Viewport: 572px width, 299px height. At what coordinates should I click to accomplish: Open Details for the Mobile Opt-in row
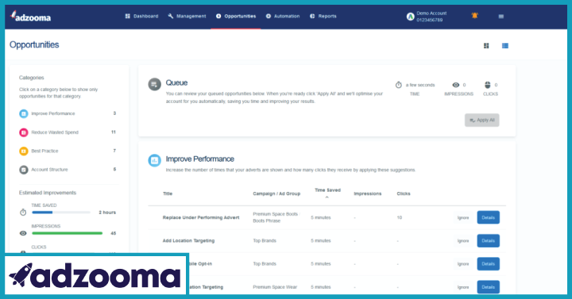click(488, 263)
